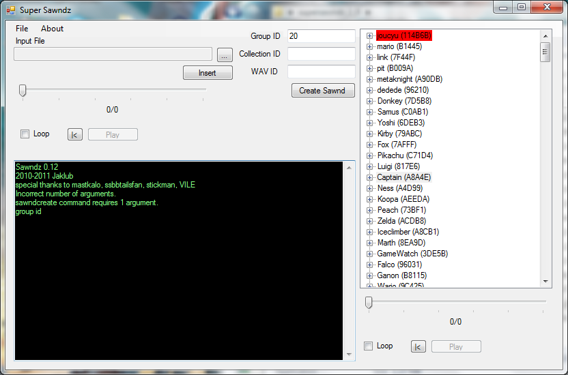The width and height of the screenshot is (568, 375).
Task: Click the left playback position slider thumb
Action: [x=23, y=91]
